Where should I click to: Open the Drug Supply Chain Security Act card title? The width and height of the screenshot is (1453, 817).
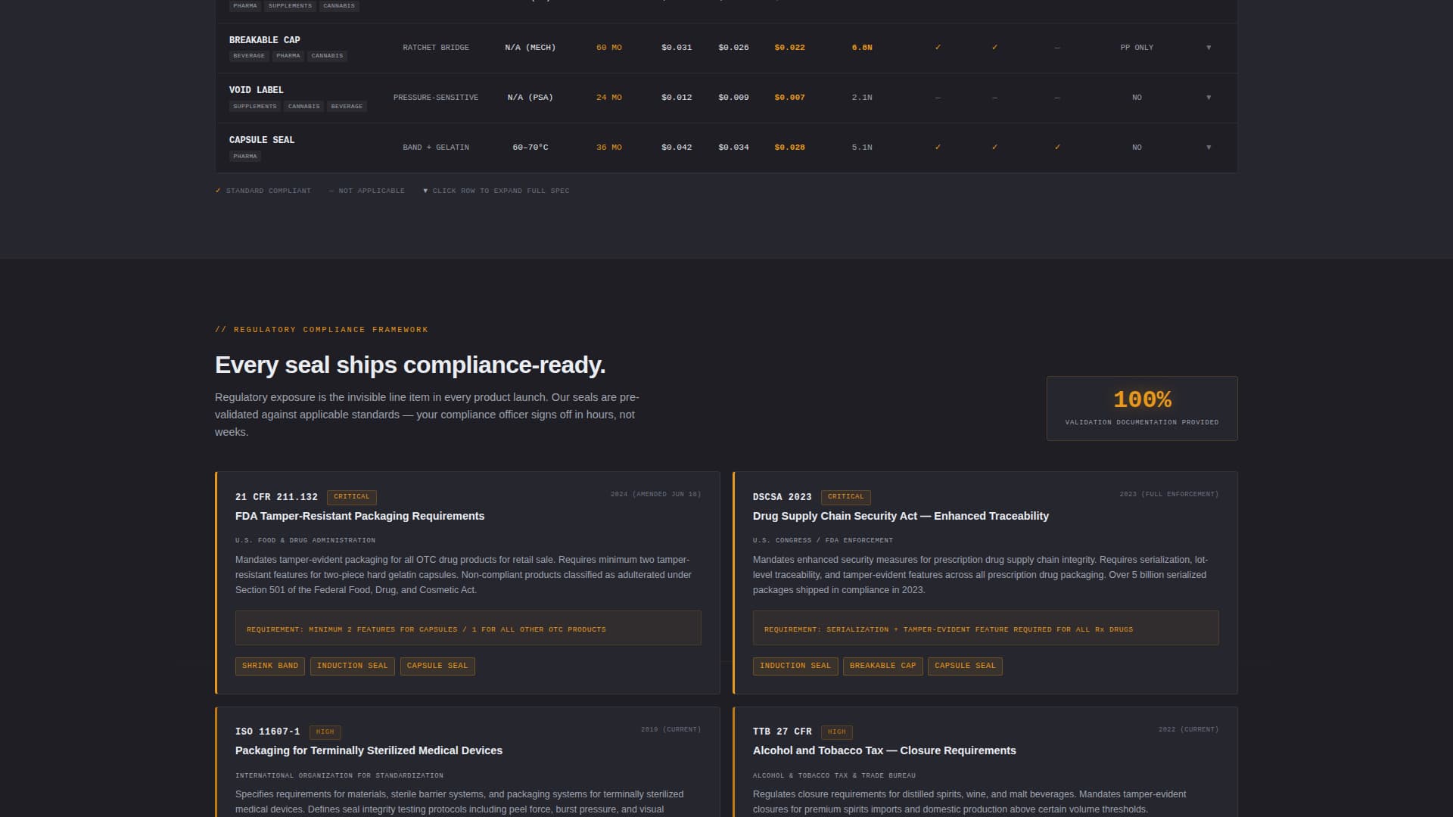click(x=901, y=516)
